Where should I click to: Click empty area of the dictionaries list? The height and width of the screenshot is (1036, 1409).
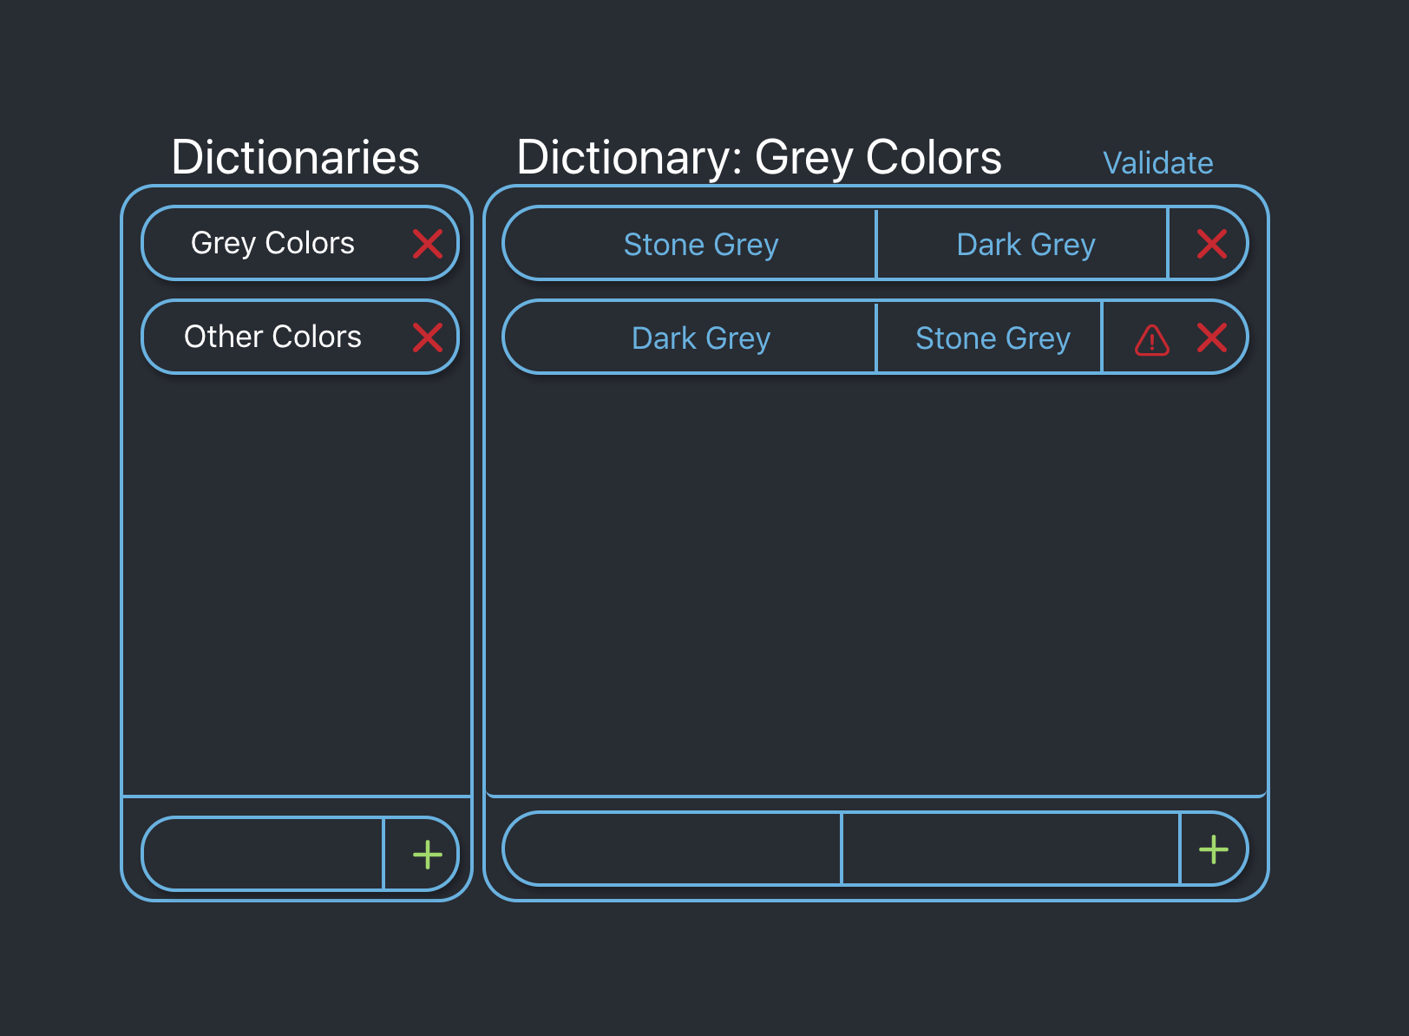click(297, 581)
